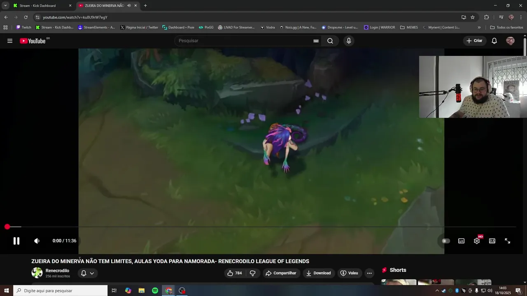Click the Download button
Screen dimensions: 527x296
[x=318, y=273]
